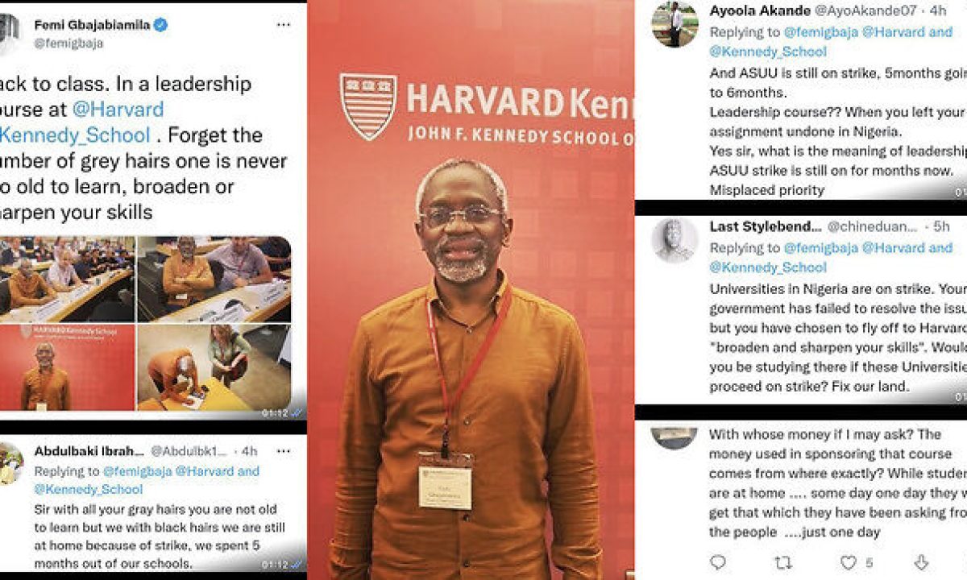The height and width of the screenshot is (580, 967).
Task: Click @femigbaja link in Abdulbaki's reply
Action: pyautogui.click(x=137, y=471)
